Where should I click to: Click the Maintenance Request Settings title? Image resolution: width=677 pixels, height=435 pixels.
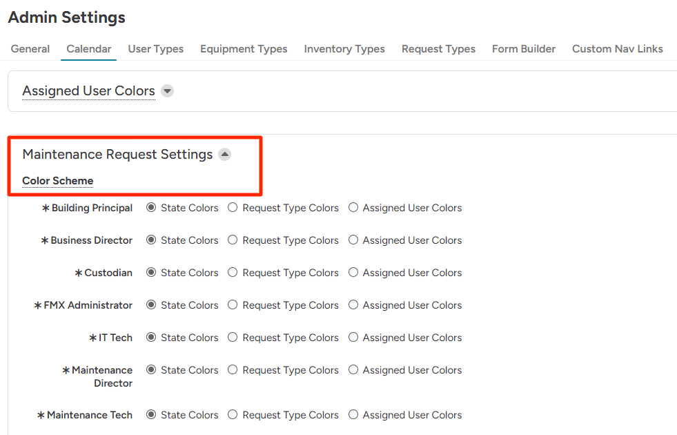point(117,155)
